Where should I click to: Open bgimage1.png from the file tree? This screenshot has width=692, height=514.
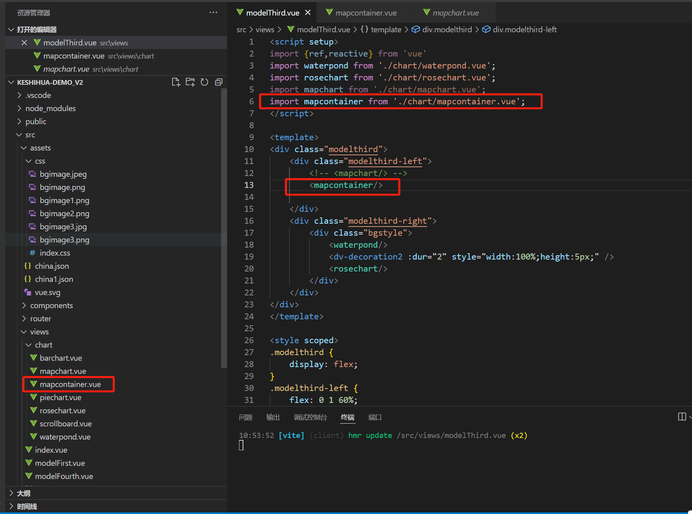point(64,200)
